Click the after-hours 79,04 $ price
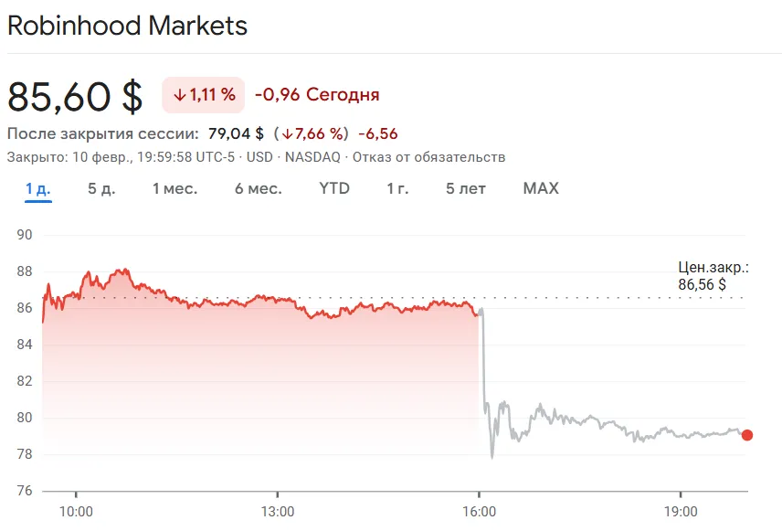The height and width of the screenshot is (531, 782). pos(236,133)
